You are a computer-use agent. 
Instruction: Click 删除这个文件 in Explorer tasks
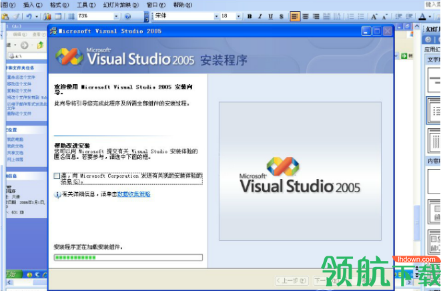click(19, 113)
